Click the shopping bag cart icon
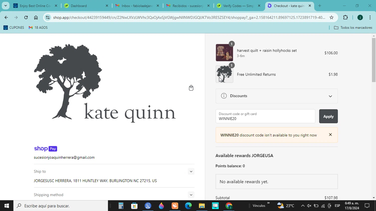This screenshot has width=376, height=211. pos(191,88)
